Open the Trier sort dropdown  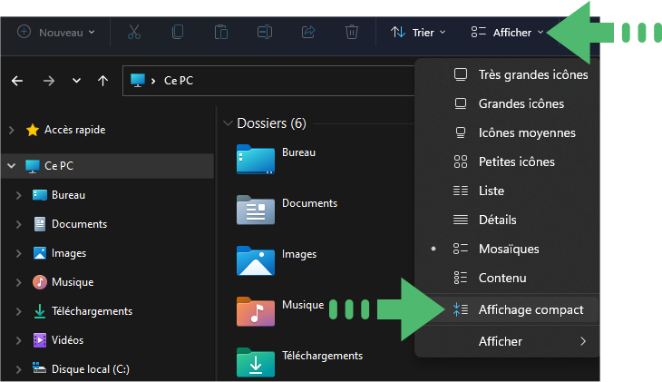click(418, 33)
